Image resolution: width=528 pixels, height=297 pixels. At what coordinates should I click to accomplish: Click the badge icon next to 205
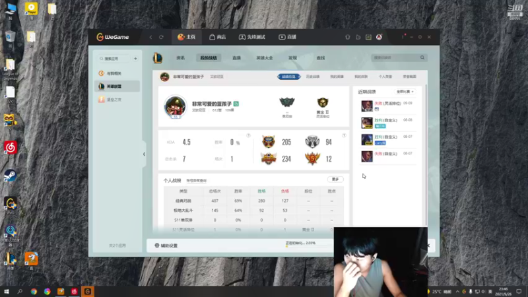269,142
